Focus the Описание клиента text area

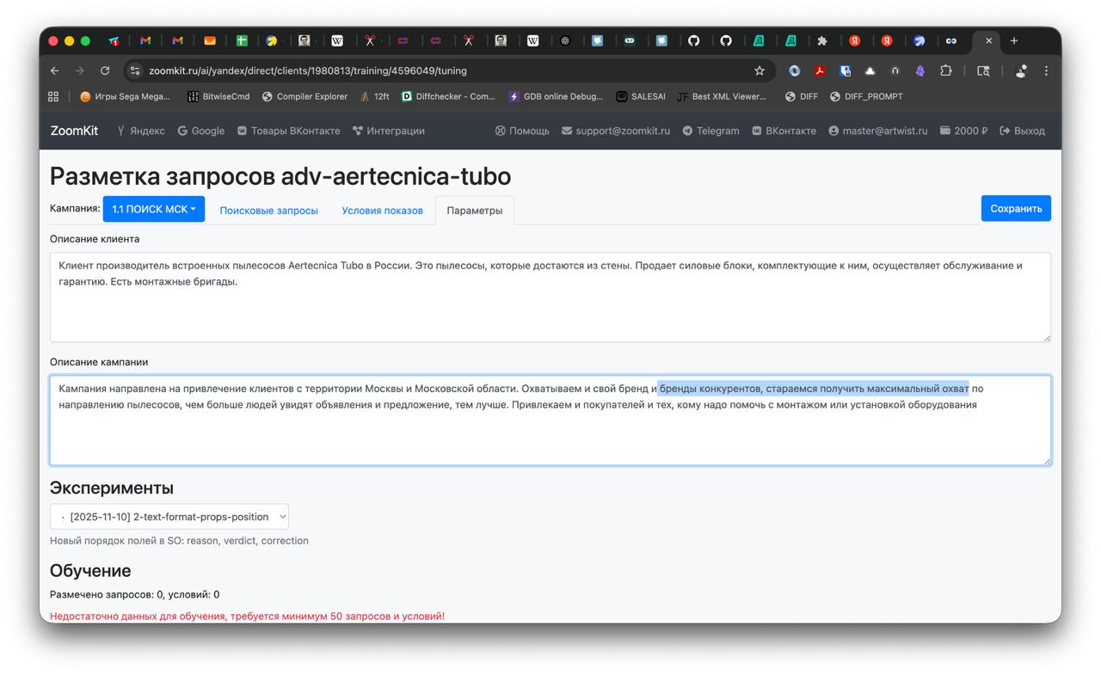[x=550, y=297]
